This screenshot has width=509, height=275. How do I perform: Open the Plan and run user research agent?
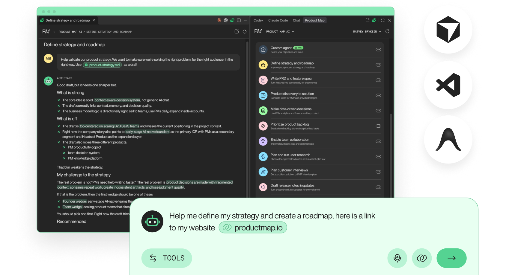[x=320, y=156]
